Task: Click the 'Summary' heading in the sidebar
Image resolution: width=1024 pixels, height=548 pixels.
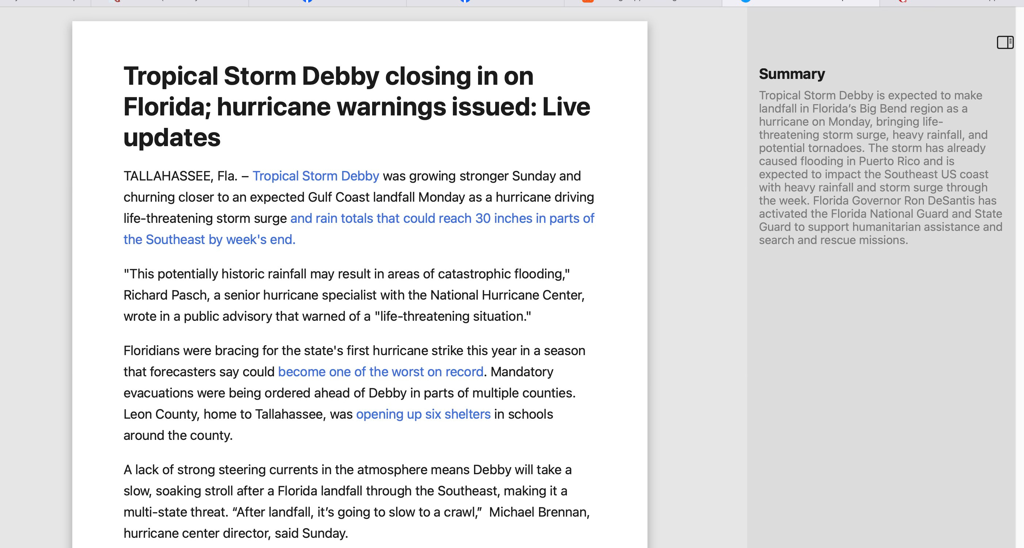Action: pyautogui.click(x=791, y=74)
